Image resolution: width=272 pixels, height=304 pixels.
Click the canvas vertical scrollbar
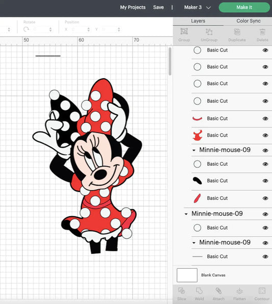click(170, 61)
